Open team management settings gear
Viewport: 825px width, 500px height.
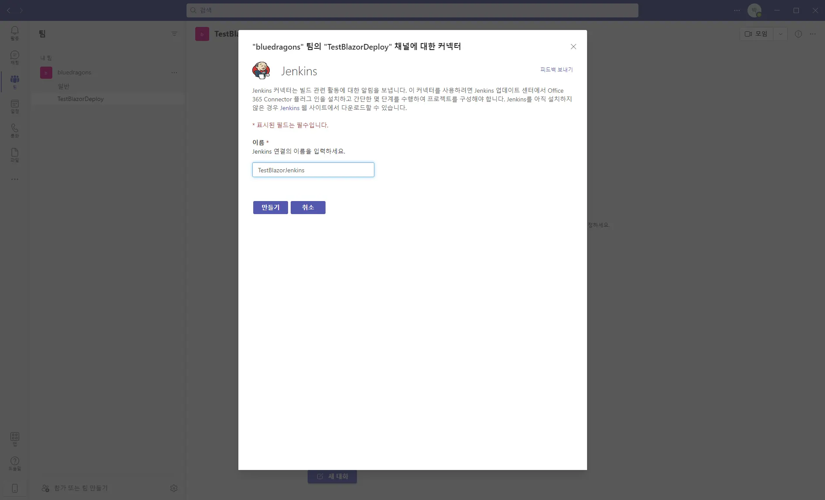174,488
